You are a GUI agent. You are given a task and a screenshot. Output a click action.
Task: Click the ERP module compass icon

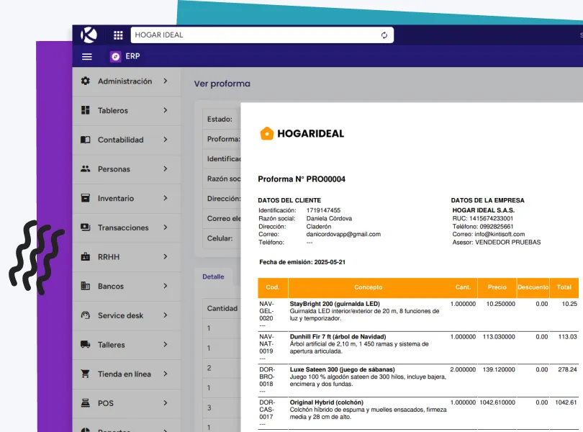(115, 57)
